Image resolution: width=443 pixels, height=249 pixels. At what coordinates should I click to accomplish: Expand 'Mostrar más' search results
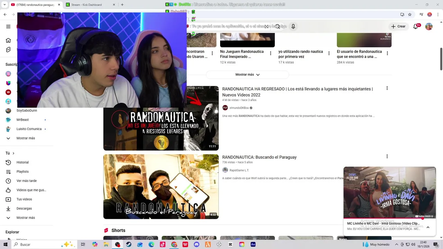[x=247, y=75]
